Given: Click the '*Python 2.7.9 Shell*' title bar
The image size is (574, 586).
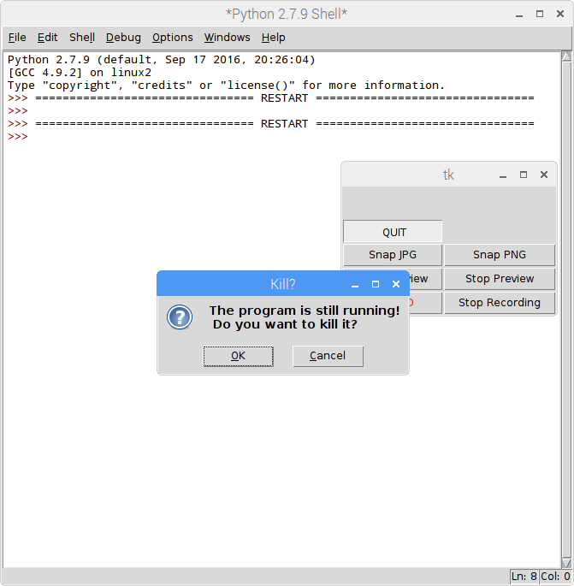Looking at the screenshot, I should (x=287, y=14).
